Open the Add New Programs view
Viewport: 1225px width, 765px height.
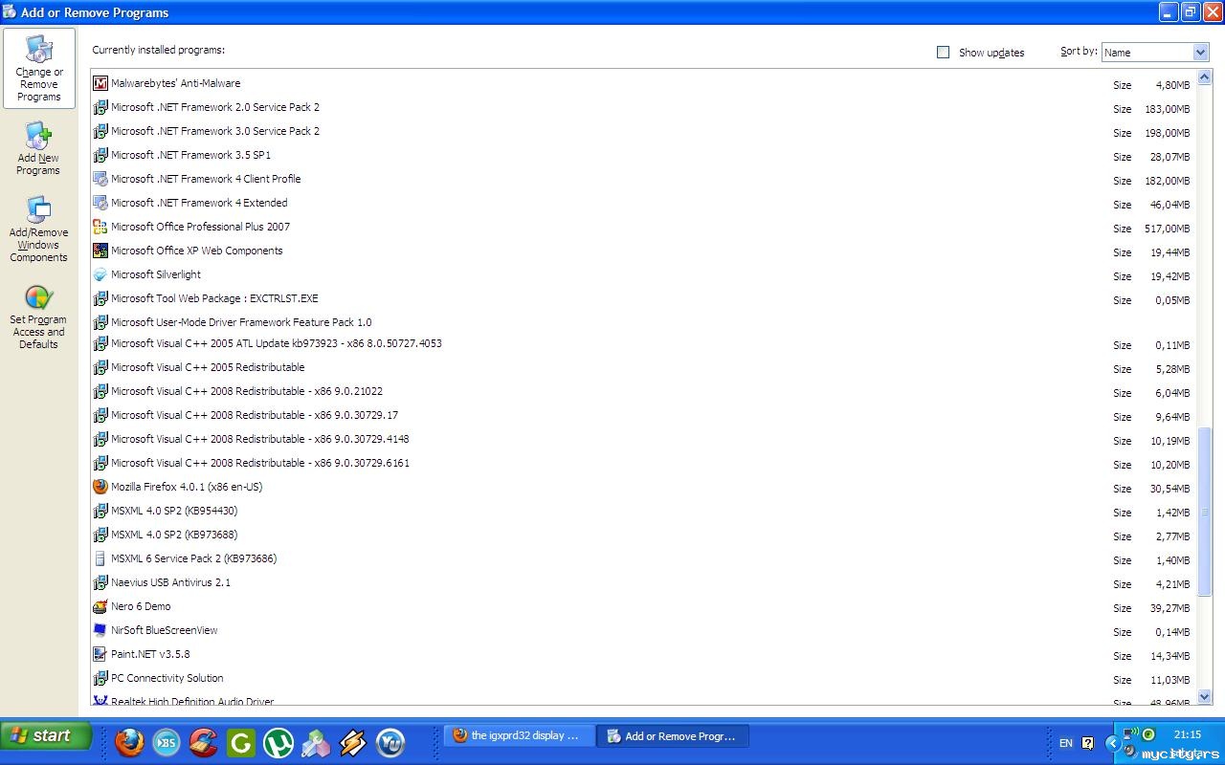(x=38, y=148)
